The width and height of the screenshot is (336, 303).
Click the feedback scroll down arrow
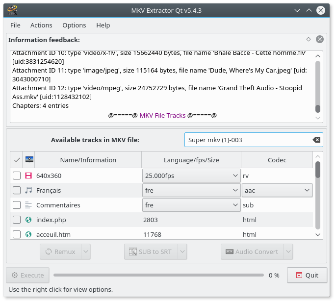pos(318,118)
